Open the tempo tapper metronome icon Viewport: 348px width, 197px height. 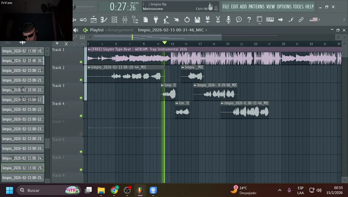(x=166, y=20)
